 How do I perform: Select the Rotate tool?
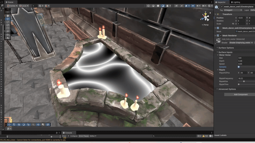pos(8,22)
